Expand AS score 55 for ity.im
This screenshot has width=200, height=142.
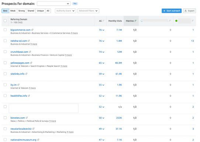pos(101,85)
